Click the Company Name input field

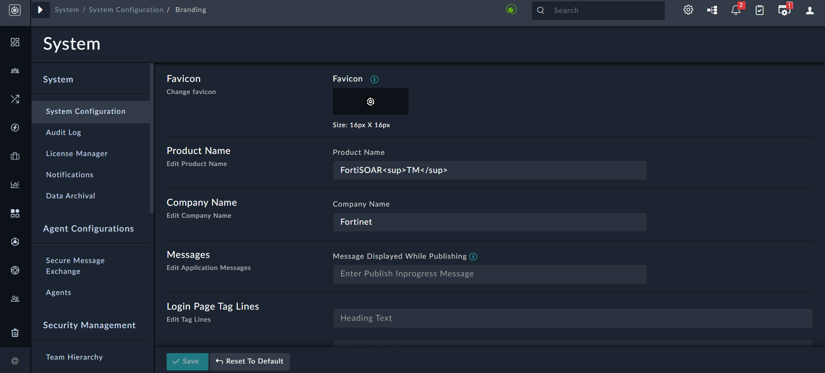click(490, 222)
